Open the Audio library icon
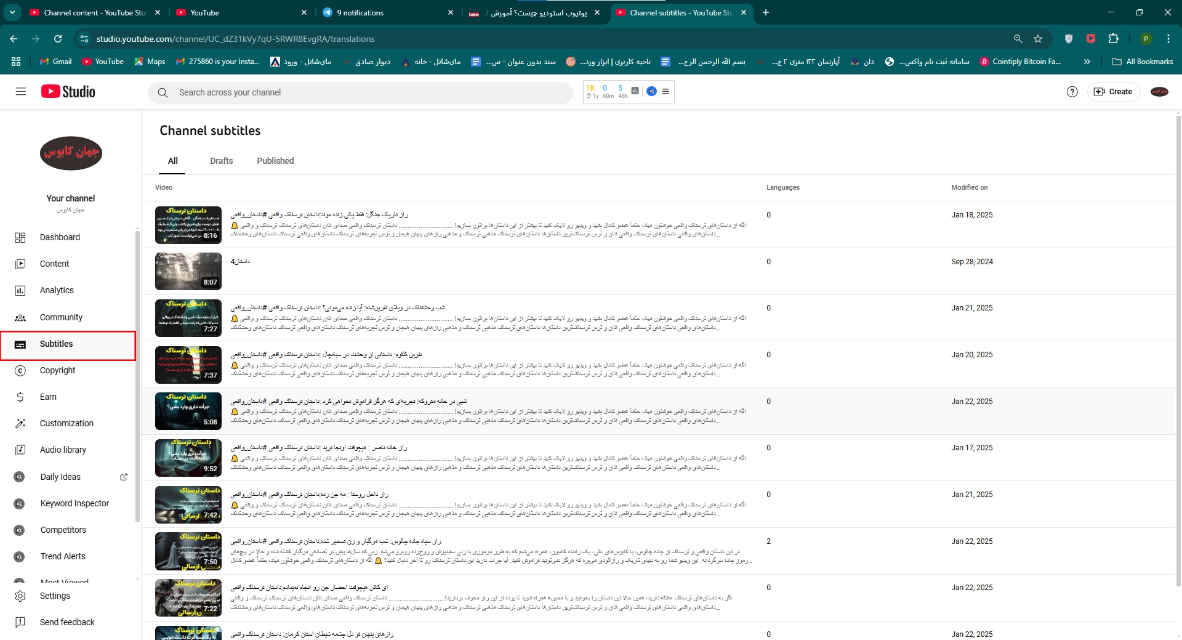The width and height of the screenshot is (1182, 640). [20, 450]
